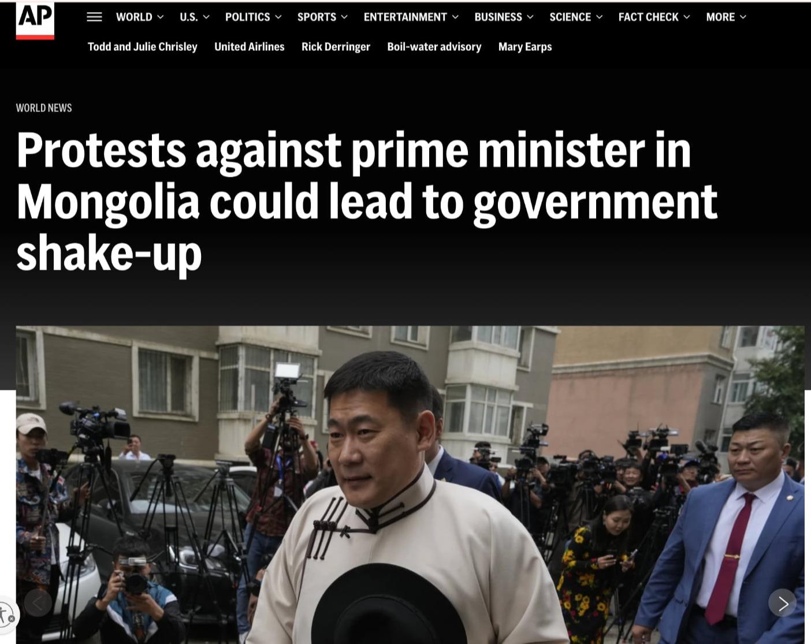
Task: Open the United Airlines trending link
Action: pos(250,47)
